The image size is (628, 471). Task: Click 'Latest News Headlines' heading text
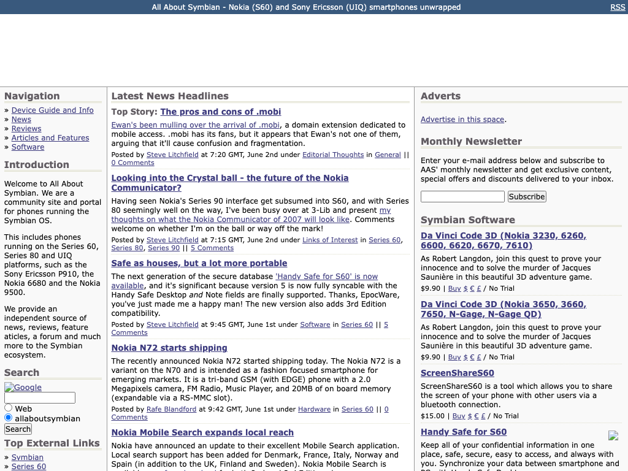(x=170, y=96)
